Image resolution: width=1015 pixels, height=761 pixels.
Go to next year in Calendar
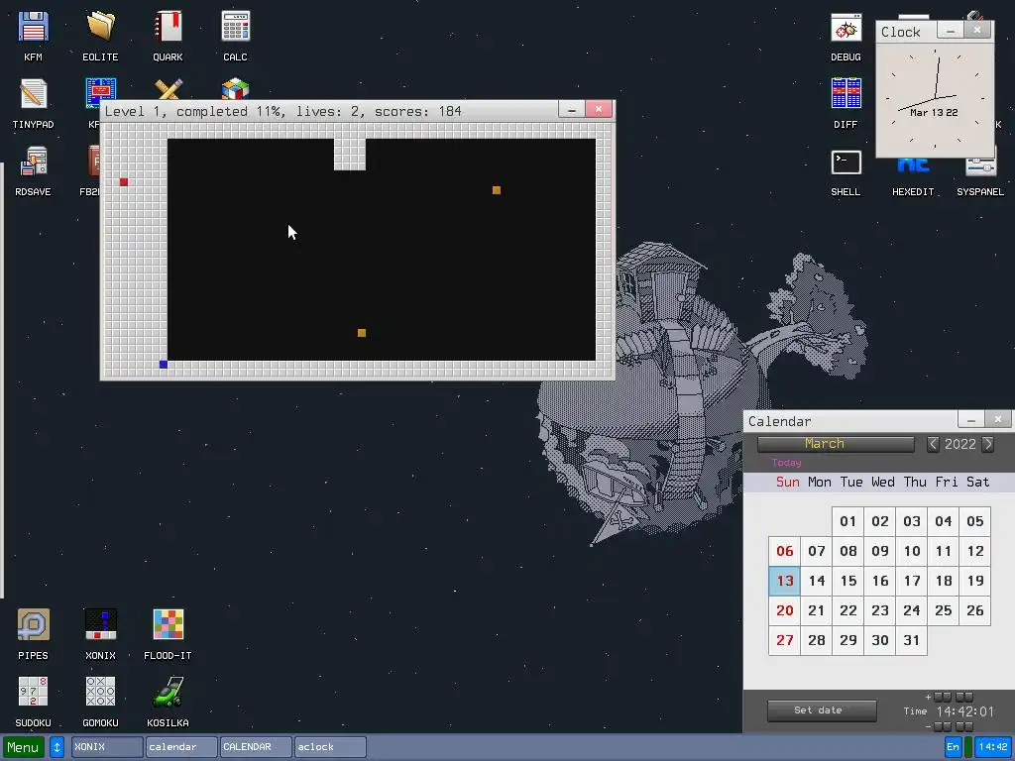tap(988, 444)
